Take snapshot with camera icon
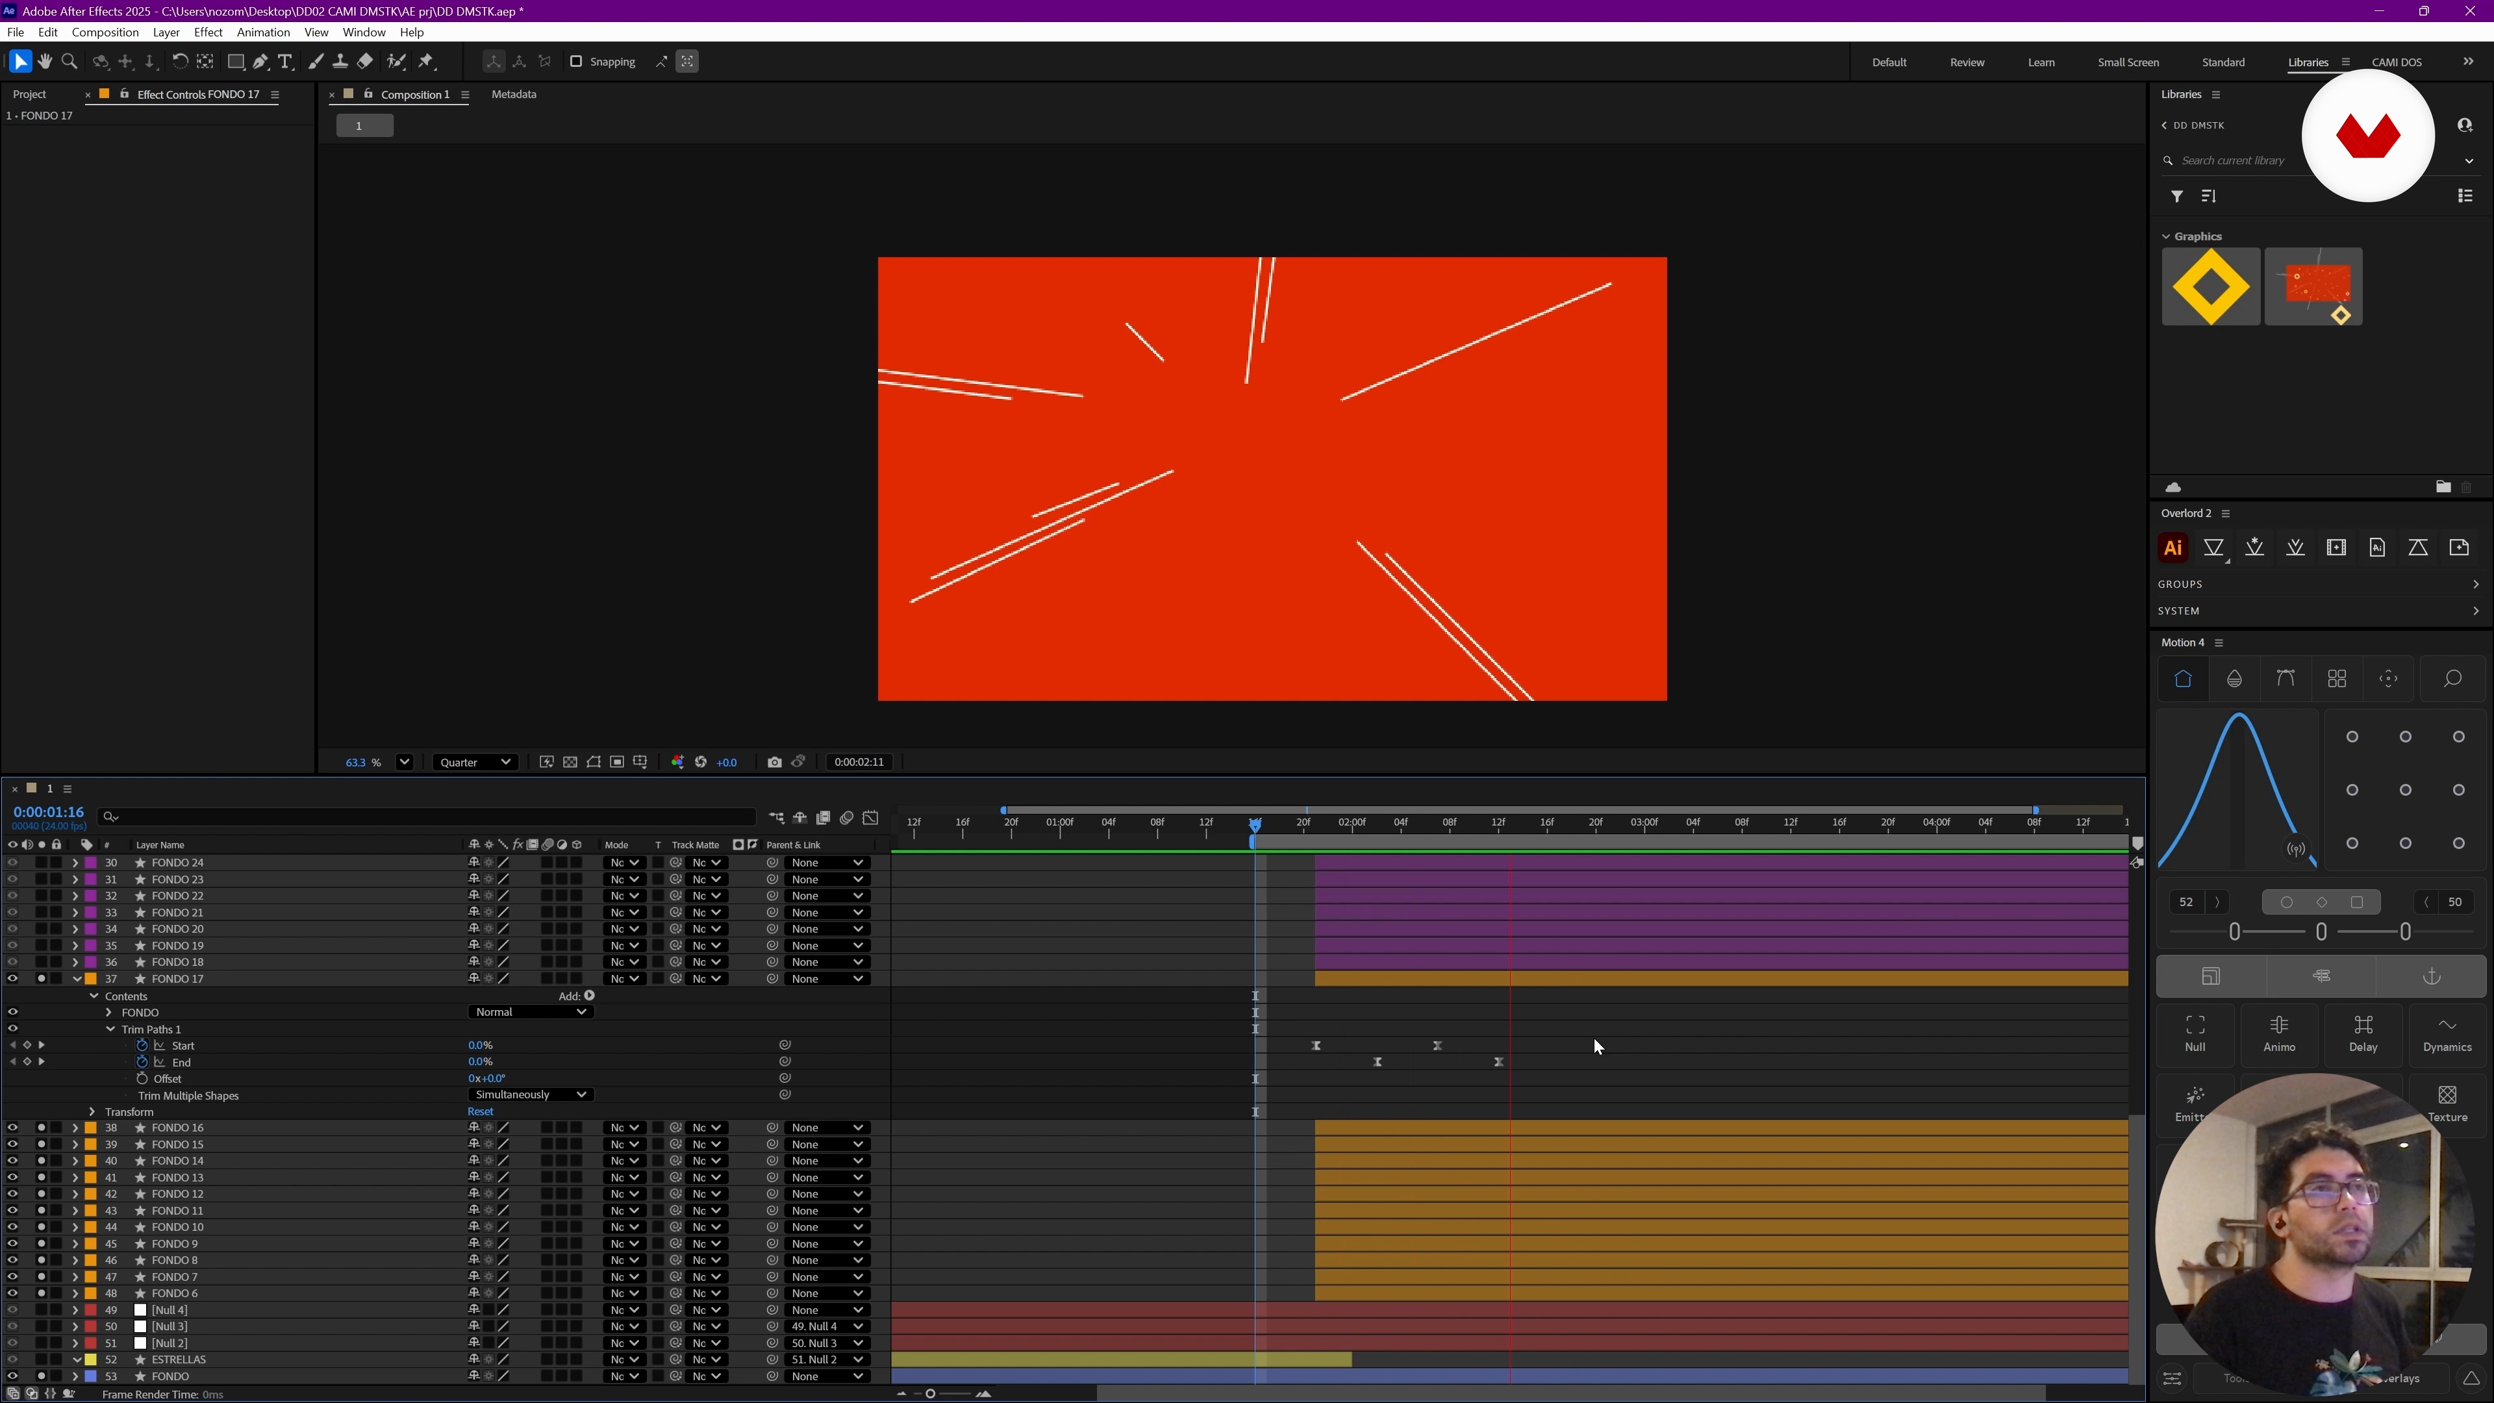 (774, 762)
